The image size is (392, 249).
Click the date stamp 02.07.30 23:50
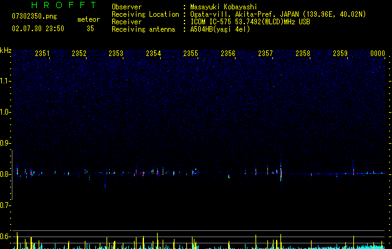coord(38,29)
